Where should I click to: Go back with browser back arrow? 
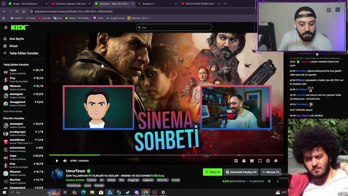[x=4, y=11]
